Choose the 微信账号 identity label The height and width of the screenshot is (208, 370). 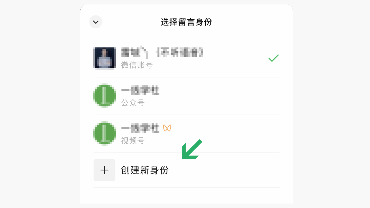(x=137, y=65)
